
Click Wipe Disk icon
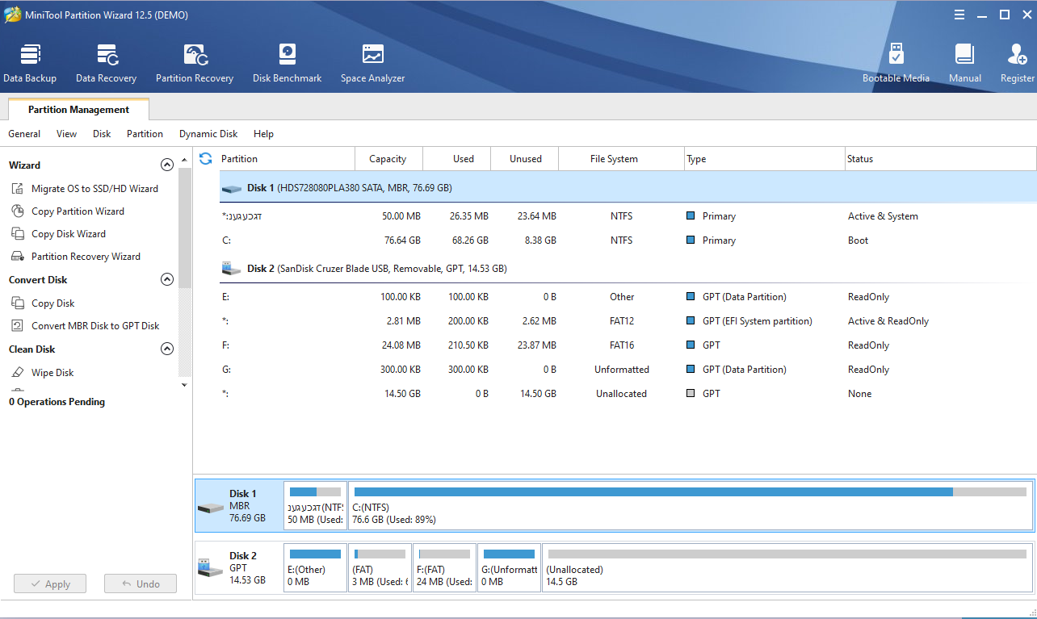[x=18, y=373]
